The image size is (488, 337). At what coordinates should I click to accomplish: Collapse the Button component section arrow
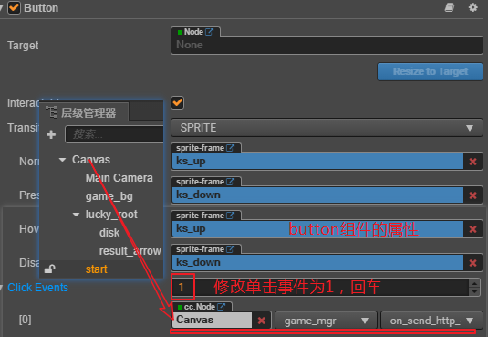point(1,8)
